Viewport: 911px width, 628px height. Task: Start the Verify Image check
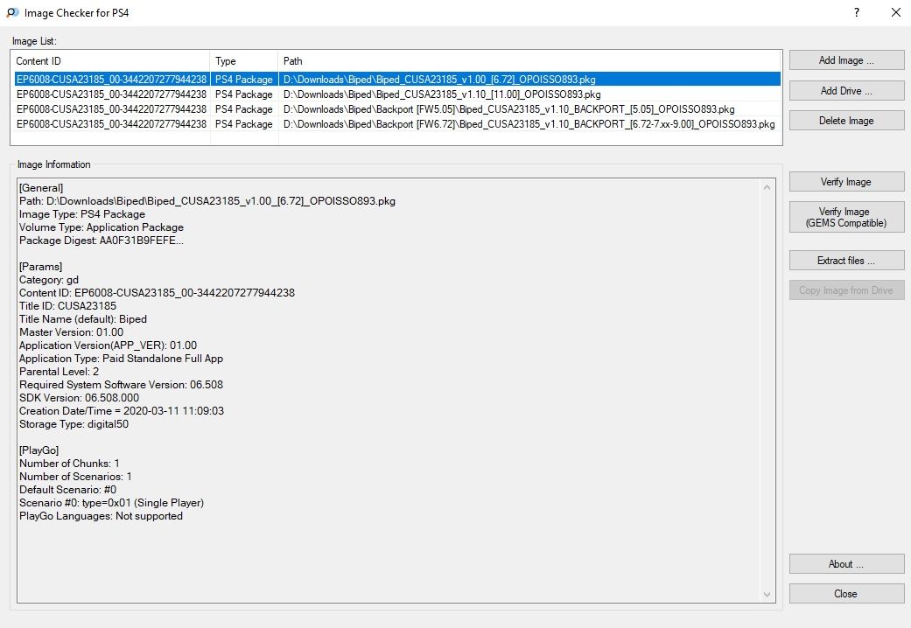point(846,182)
